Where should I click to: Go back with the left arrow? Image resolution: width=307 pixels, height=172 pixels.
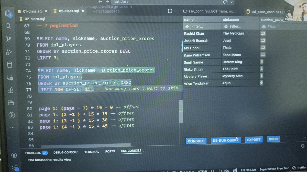pyautogui.click(x=100, y=2)
